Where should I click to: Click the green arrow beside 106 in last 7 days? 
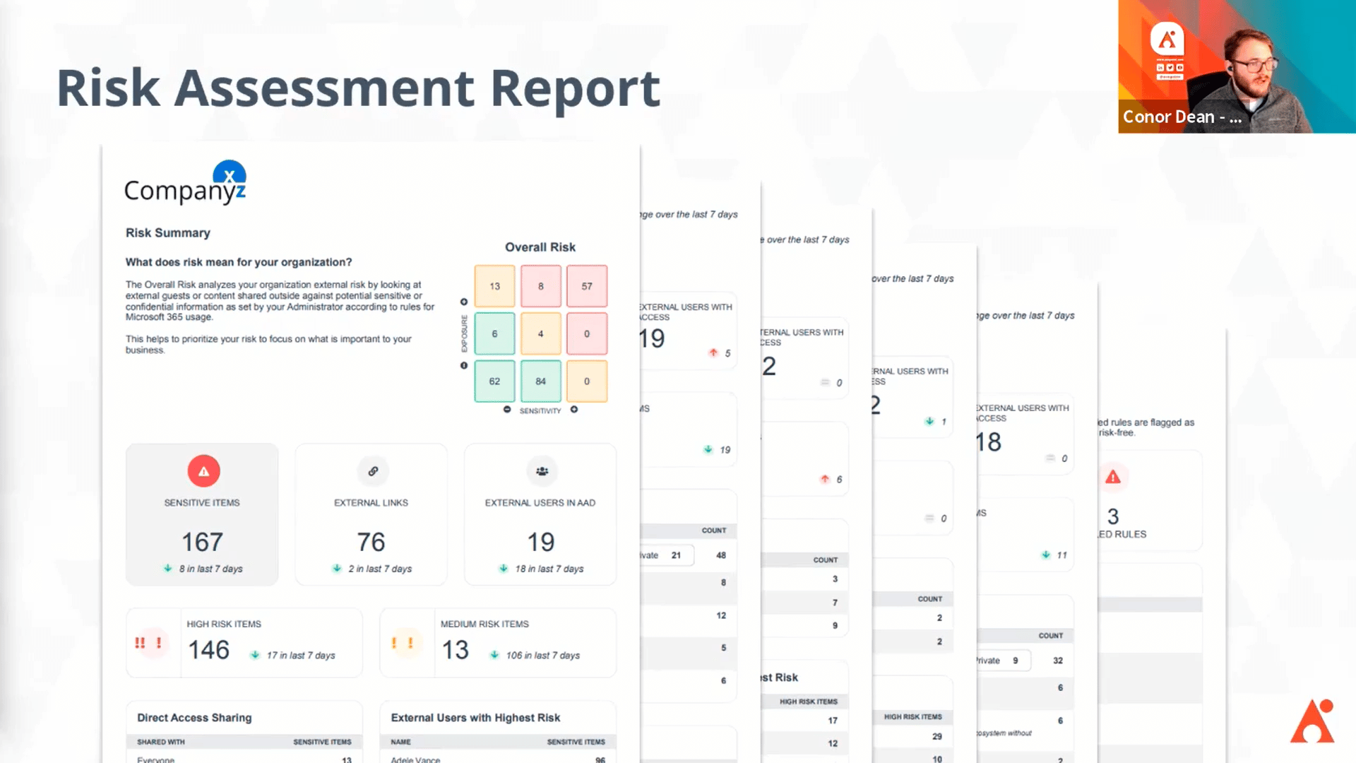pos(494,655)
